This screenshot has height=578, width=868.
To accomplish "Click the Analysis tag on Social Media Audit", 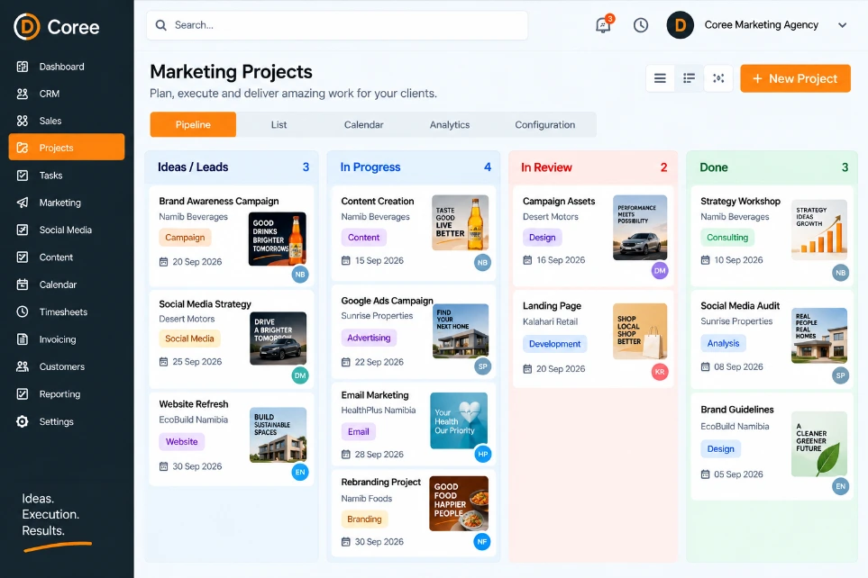I will 723,343.
